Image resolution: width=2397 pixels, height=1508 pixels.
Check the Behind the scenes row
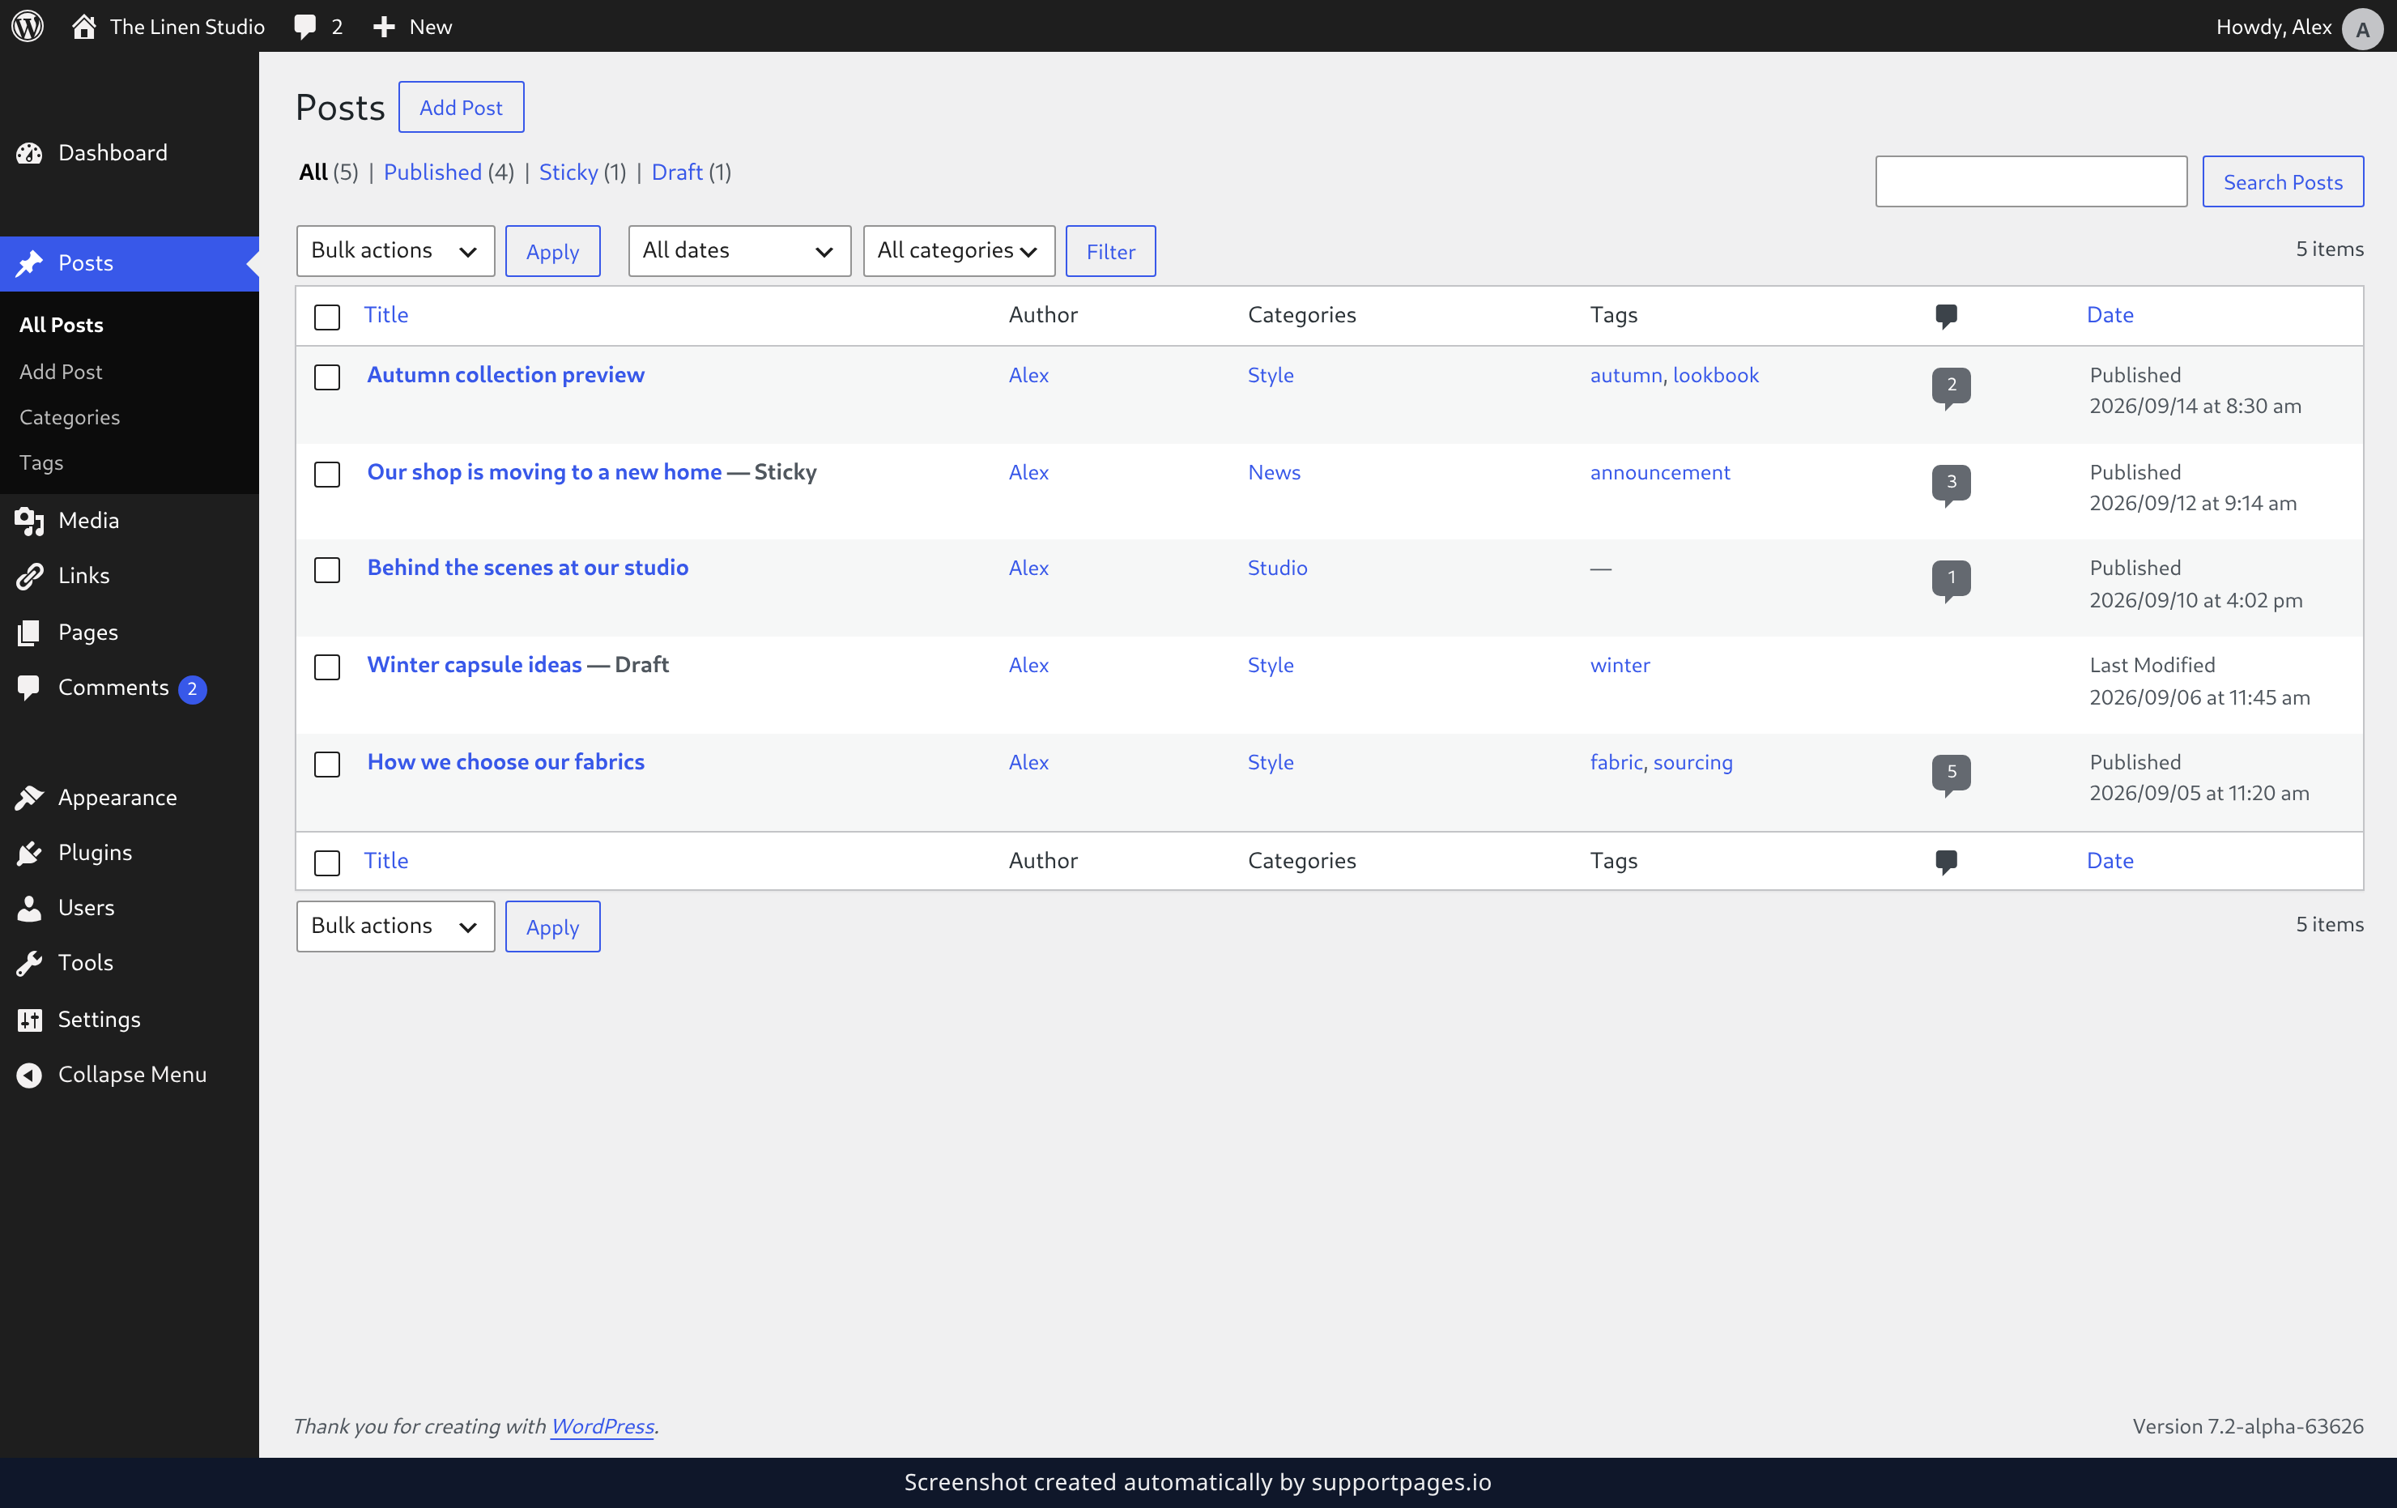[x=326, y=569]
